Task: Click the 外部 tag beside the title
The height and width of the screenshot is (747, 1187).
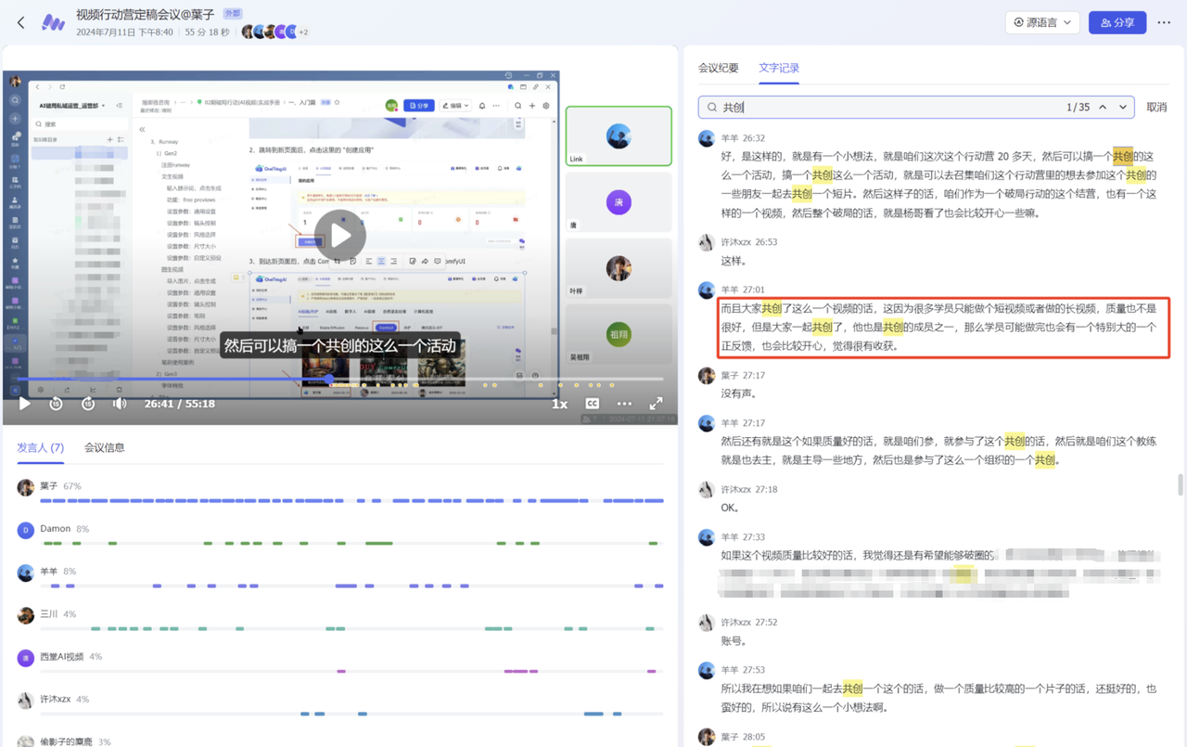Action: pyautogui.click(x=233, y=14)
